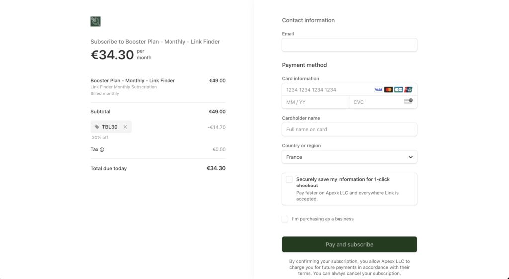509x279 pixels.
Task: Click the CVC card hint icon
Action: point(408,101)
